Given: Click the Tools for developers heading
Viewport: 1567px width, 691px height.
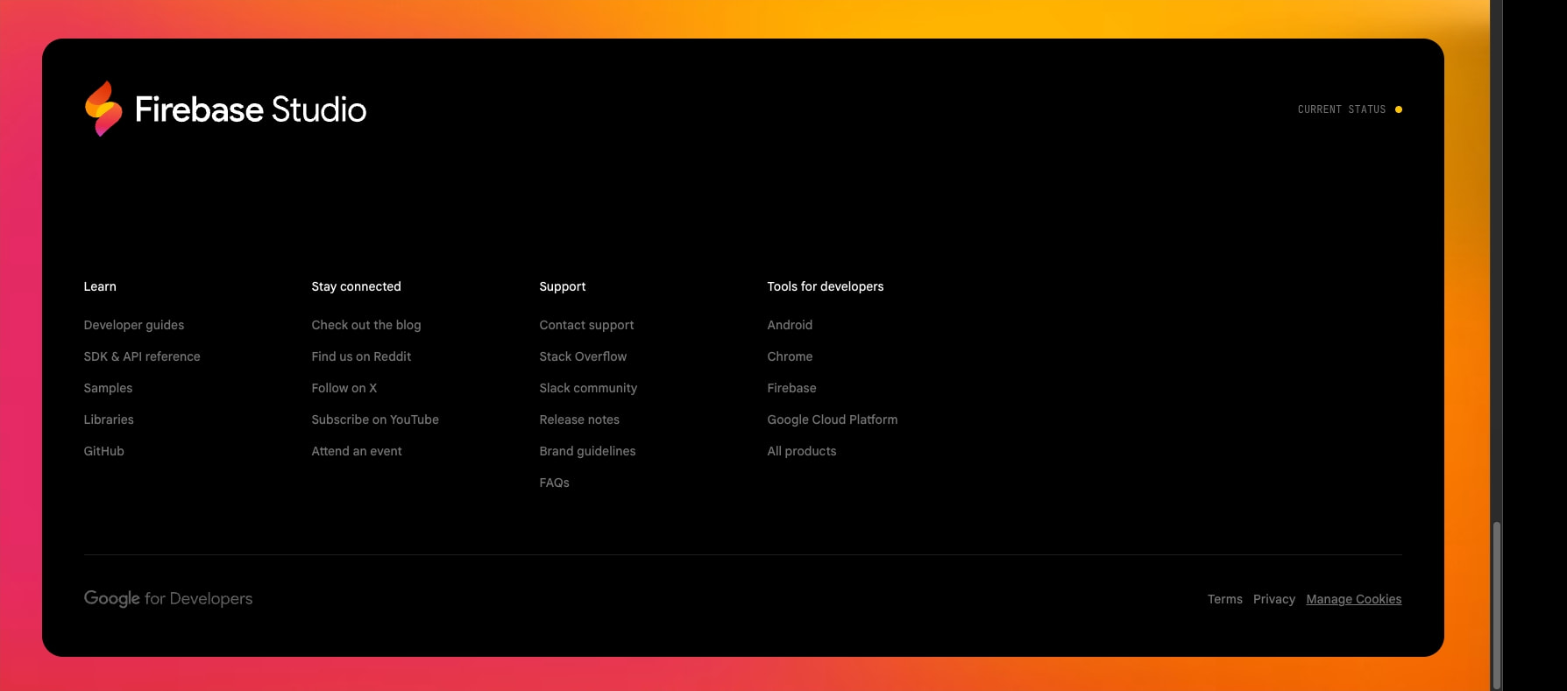Looking at the screenshot, I should tap(826, 286).
